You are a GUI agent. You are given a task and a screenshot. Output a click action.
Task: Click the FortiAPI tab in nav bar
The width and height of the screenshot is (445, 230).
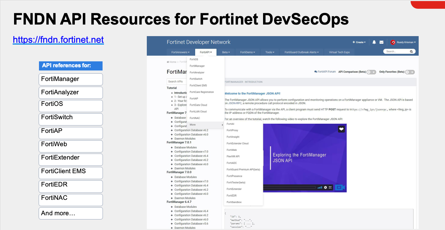[206, 52]
